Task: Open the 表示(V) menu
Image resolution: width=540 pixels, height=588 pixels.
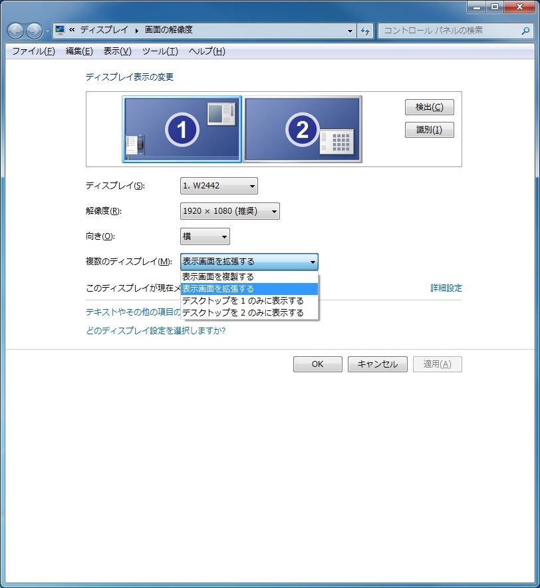Action: click(118, 51)
